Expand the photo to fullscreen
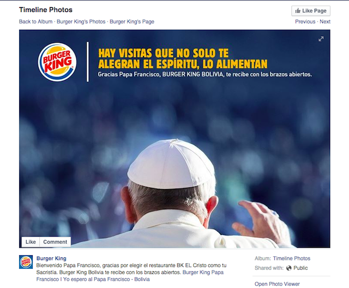This screenshot has width=349, height=288. (x=321, y=39)
